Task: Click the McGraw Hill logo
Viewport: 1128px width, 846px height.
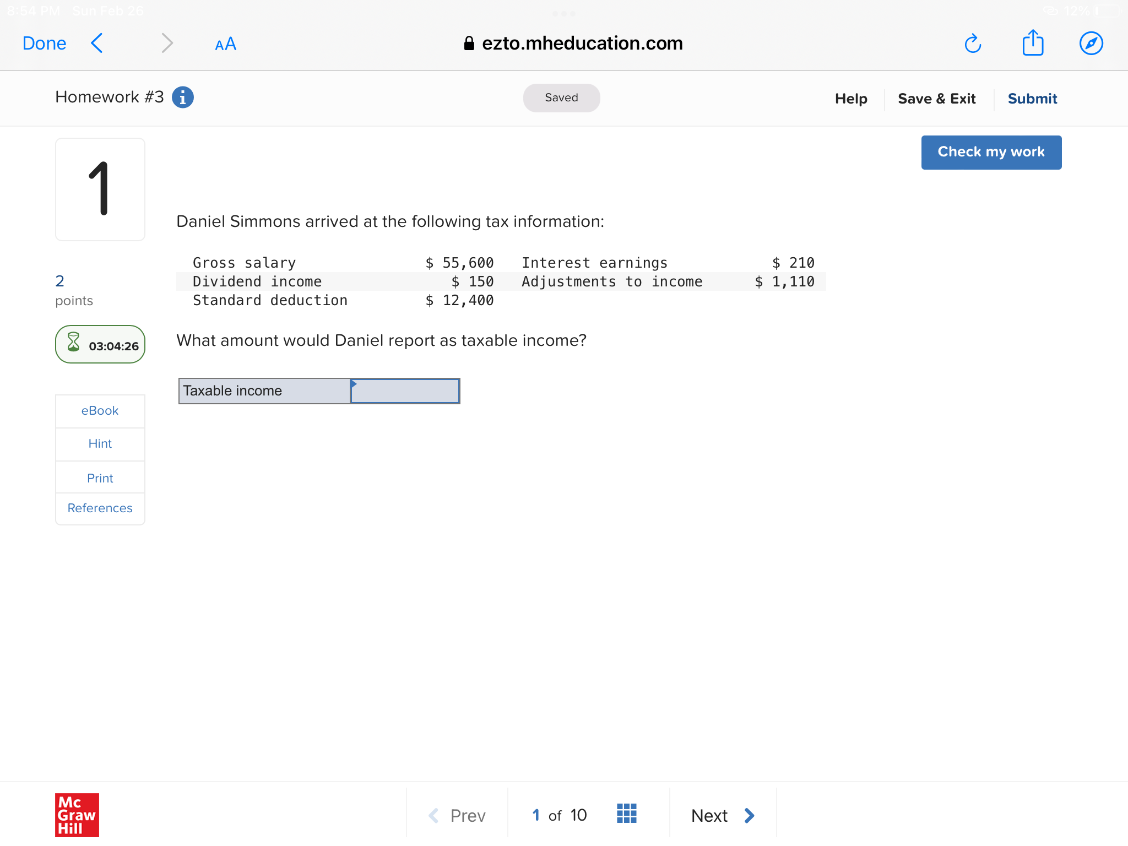Action: (77, 815)
